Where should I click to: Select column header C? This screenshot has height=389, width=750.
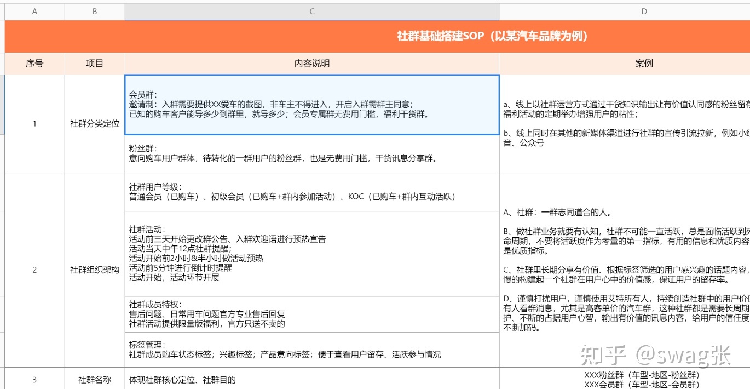pos(311,11)
